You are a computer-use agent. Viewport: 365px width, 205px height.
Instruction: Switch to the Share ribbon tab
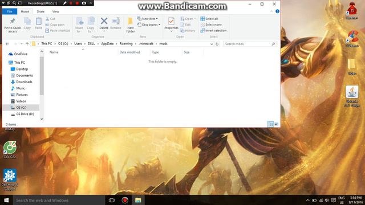pos(40,11)
